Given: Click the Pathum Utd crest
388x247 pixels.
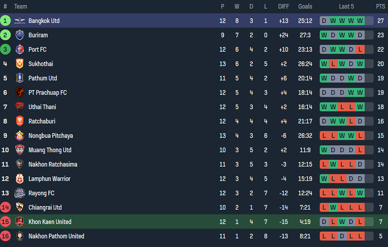Looking at the screenshot, I should coord(20,78).
